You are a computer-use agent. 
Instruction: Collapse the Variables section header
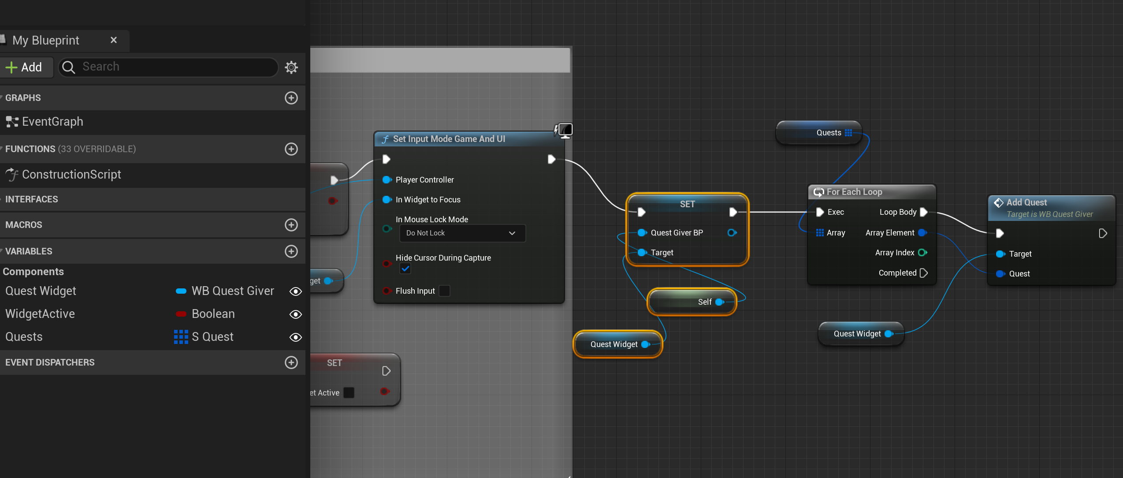28,251
